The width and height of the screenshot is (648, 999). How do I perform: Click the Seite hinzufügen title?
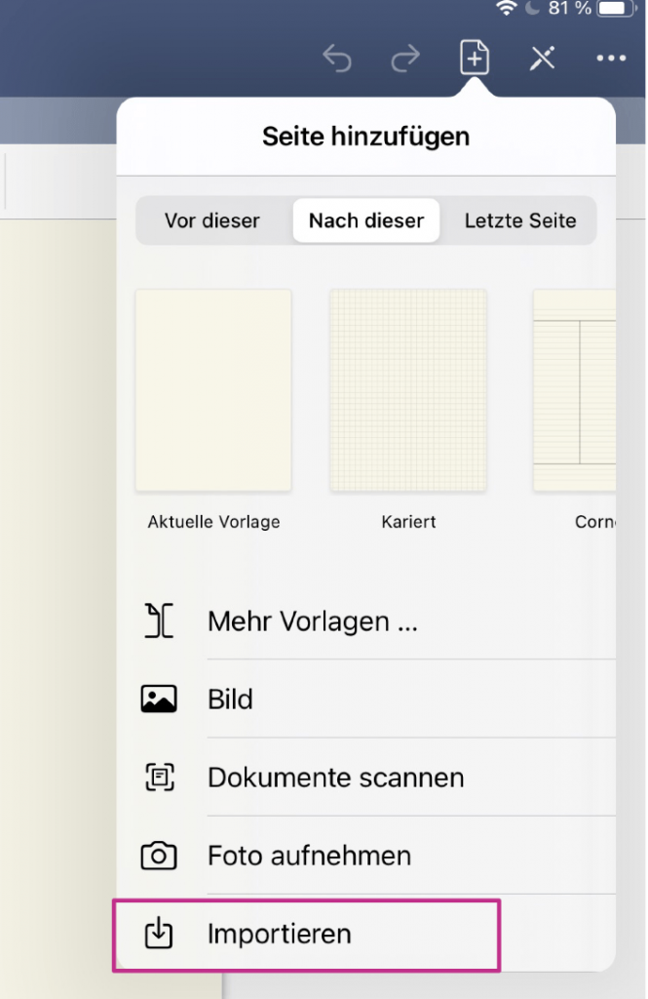coord(366,137)
